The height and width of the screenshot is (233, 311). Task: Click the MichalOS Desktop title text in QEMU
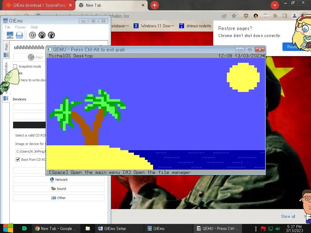[x=70, y=56]
